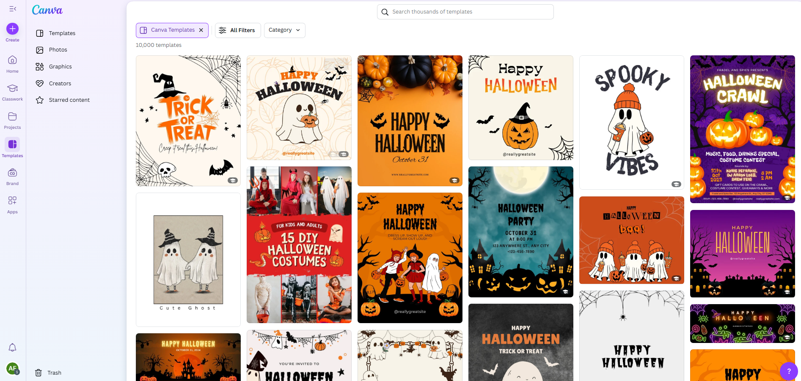Open the Brand section

coord(12,175)
